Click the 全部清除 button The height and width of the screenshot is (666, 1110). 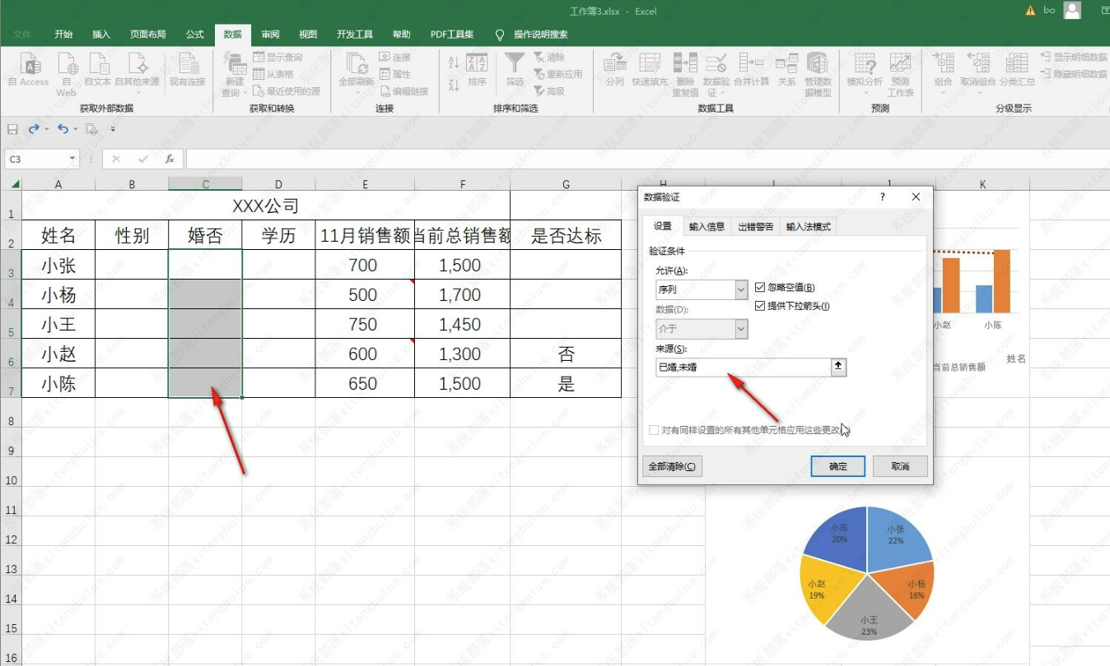(672, 467)
